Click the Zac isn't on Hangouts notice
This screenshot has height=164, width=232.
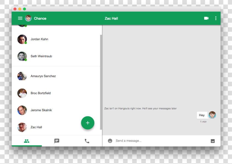coord(140,108)
